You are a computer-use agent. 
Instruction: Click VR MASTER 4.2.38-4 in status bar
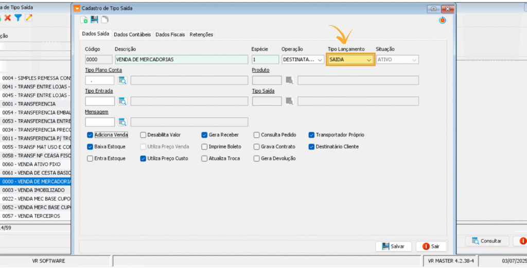point(450,261)
